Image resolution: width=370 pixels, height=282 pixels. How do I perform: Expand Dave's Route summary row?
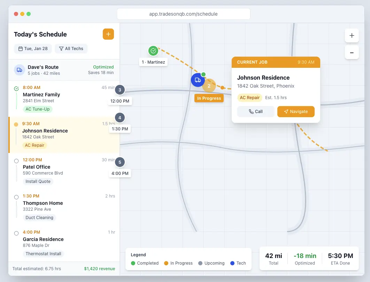pyautogui.click(x=64, y=70)
